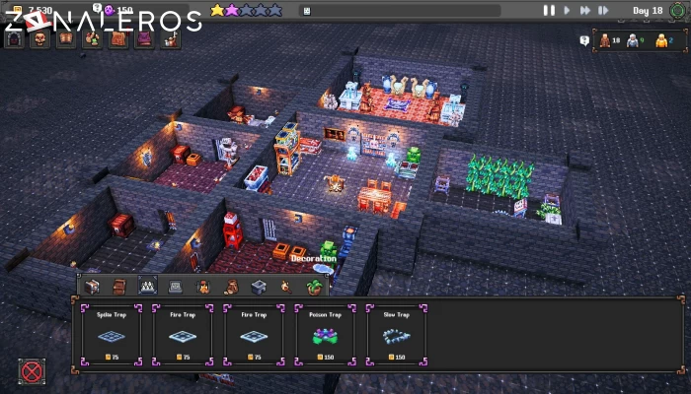691x394 pixels.
Task: Select the spike traps build category
Action: click(148, 286)
